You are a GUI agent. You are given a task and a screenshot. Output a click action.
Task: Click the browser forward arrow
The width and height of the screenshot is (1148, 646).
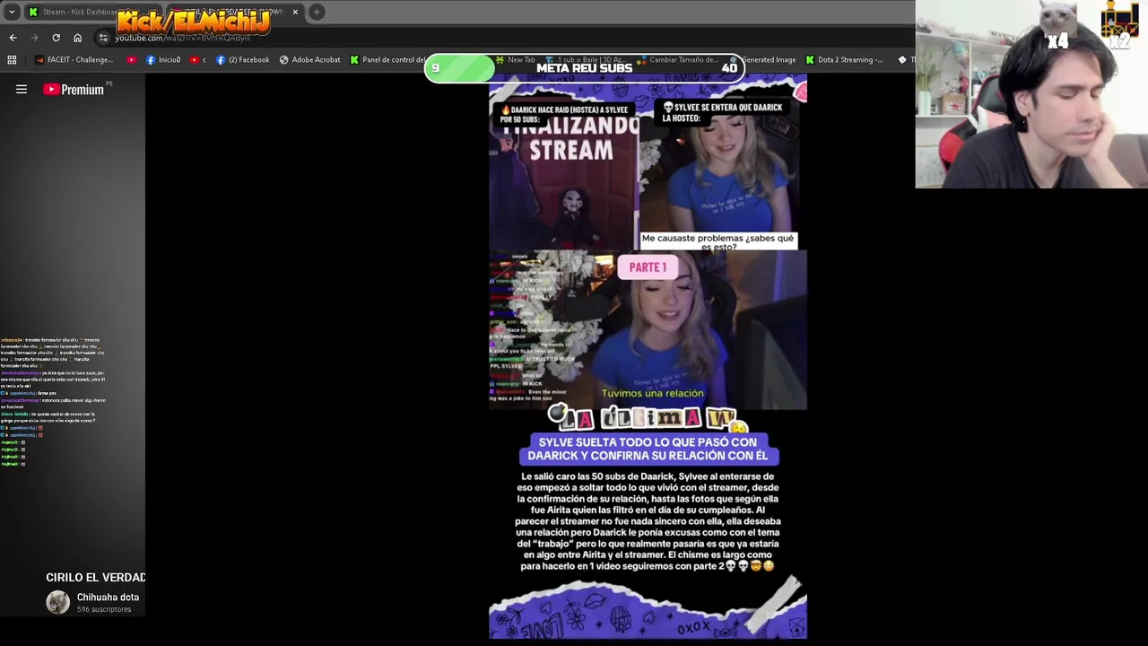point(34,38)
